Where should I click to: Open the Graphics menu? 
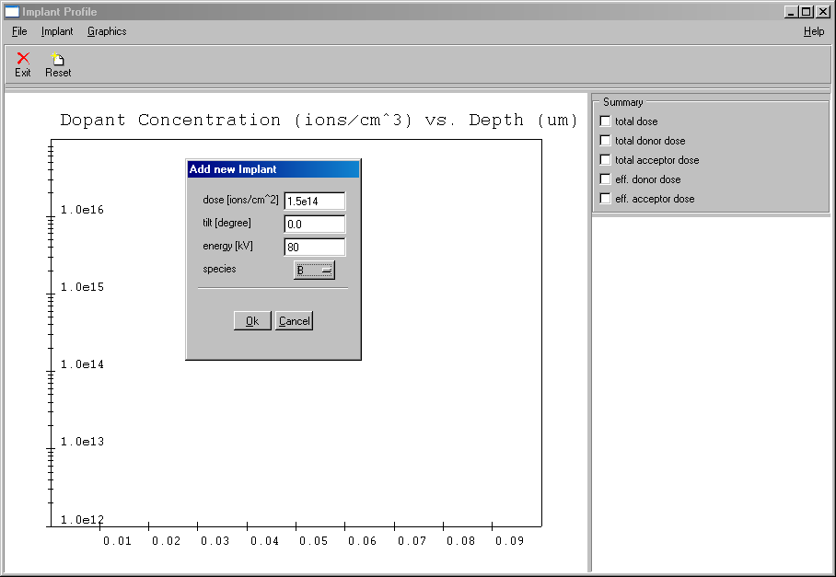pyautogui.click(x=107, y=31)
